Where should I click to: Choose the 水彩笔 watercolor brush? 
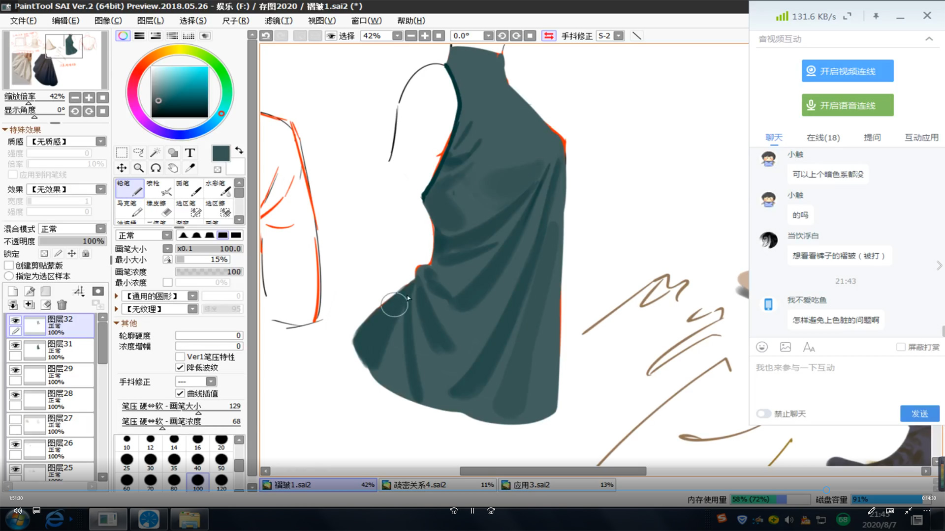[218, 188]
